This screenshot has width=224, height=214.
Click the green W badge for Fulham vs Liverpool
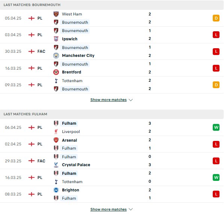pyautogui.click(x=216, y=127)
